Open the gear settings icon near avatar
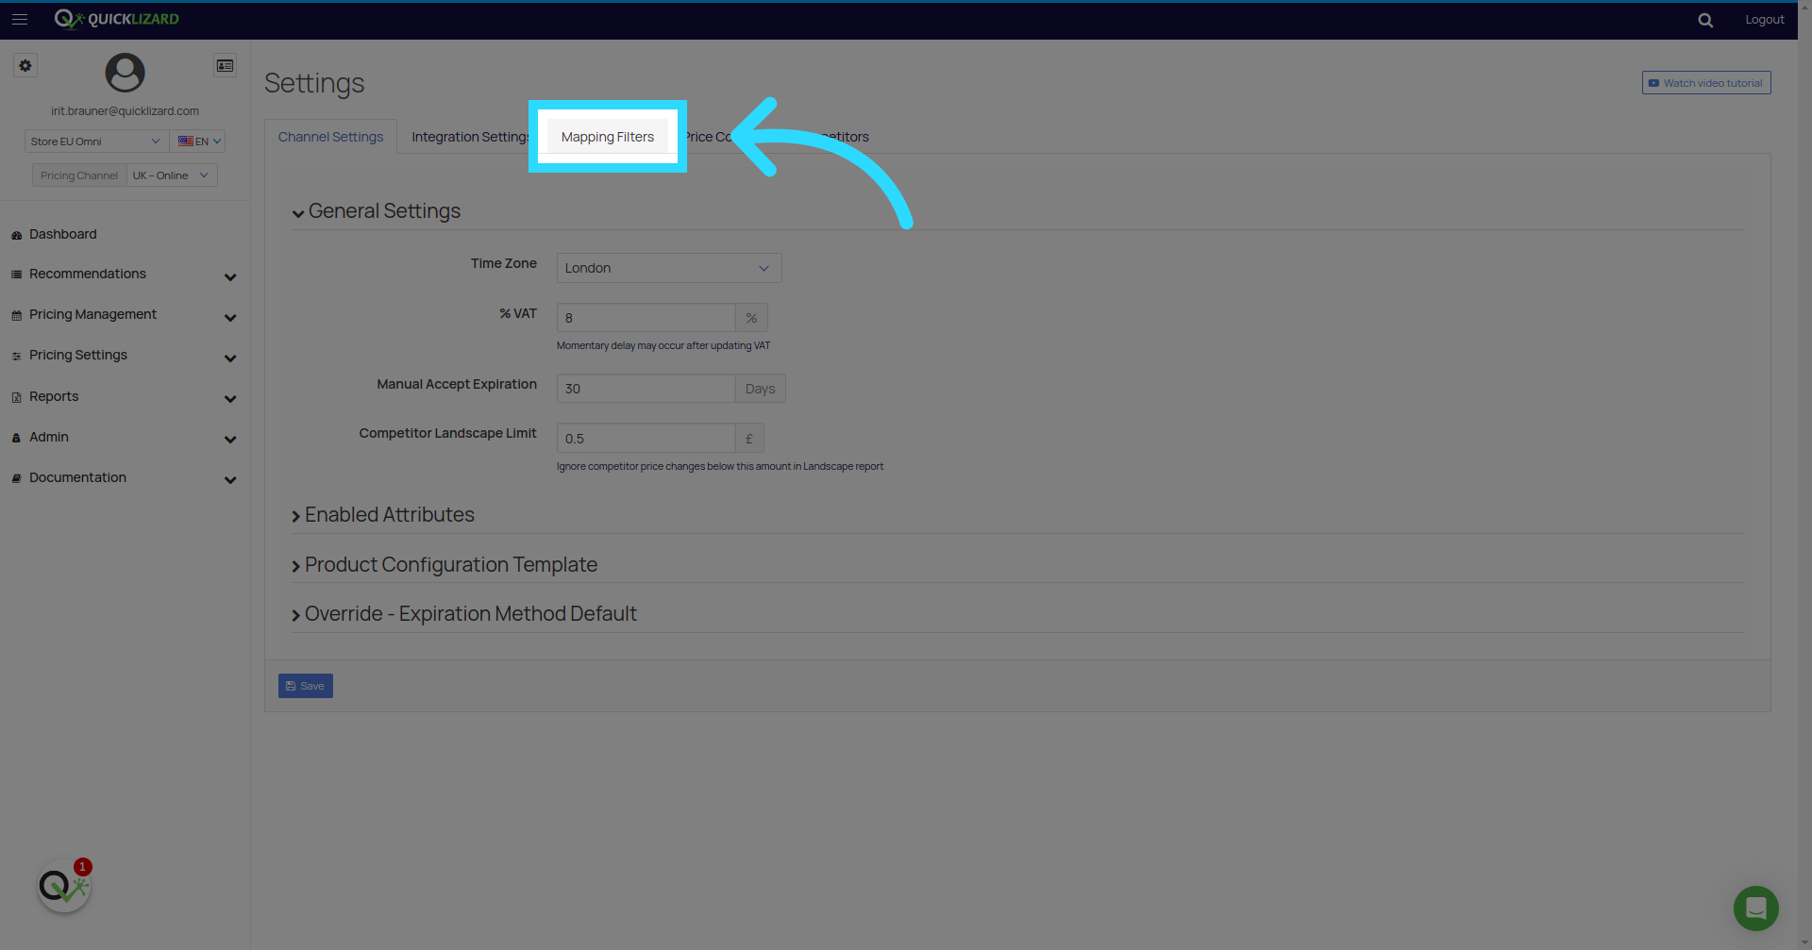Image resolution: width=1812 pixels, height=950 pixels. 25,66
